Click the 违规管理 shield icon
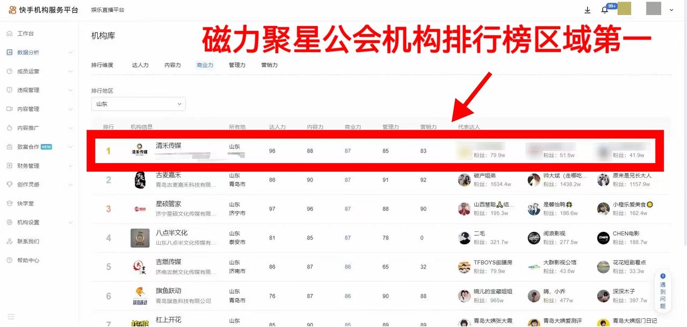This screenshot has height=327, width=687. tap(10, 90)
